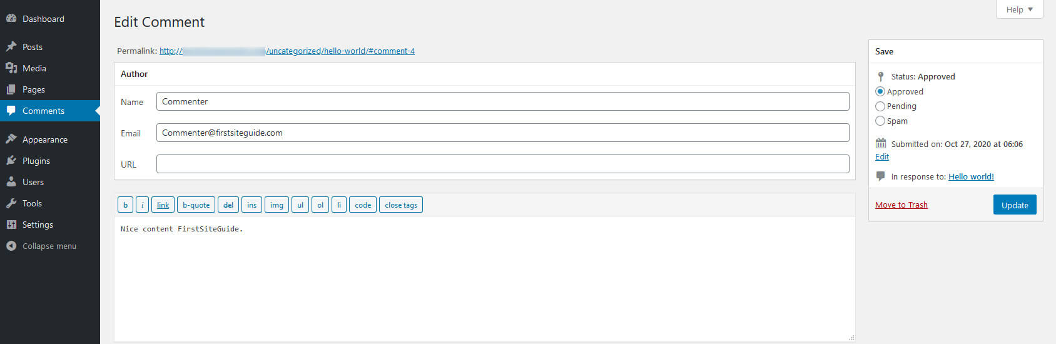This screenshot has height=344, width=1056.
Task: Click the Users person icon
Action: (x=11, y=182)
